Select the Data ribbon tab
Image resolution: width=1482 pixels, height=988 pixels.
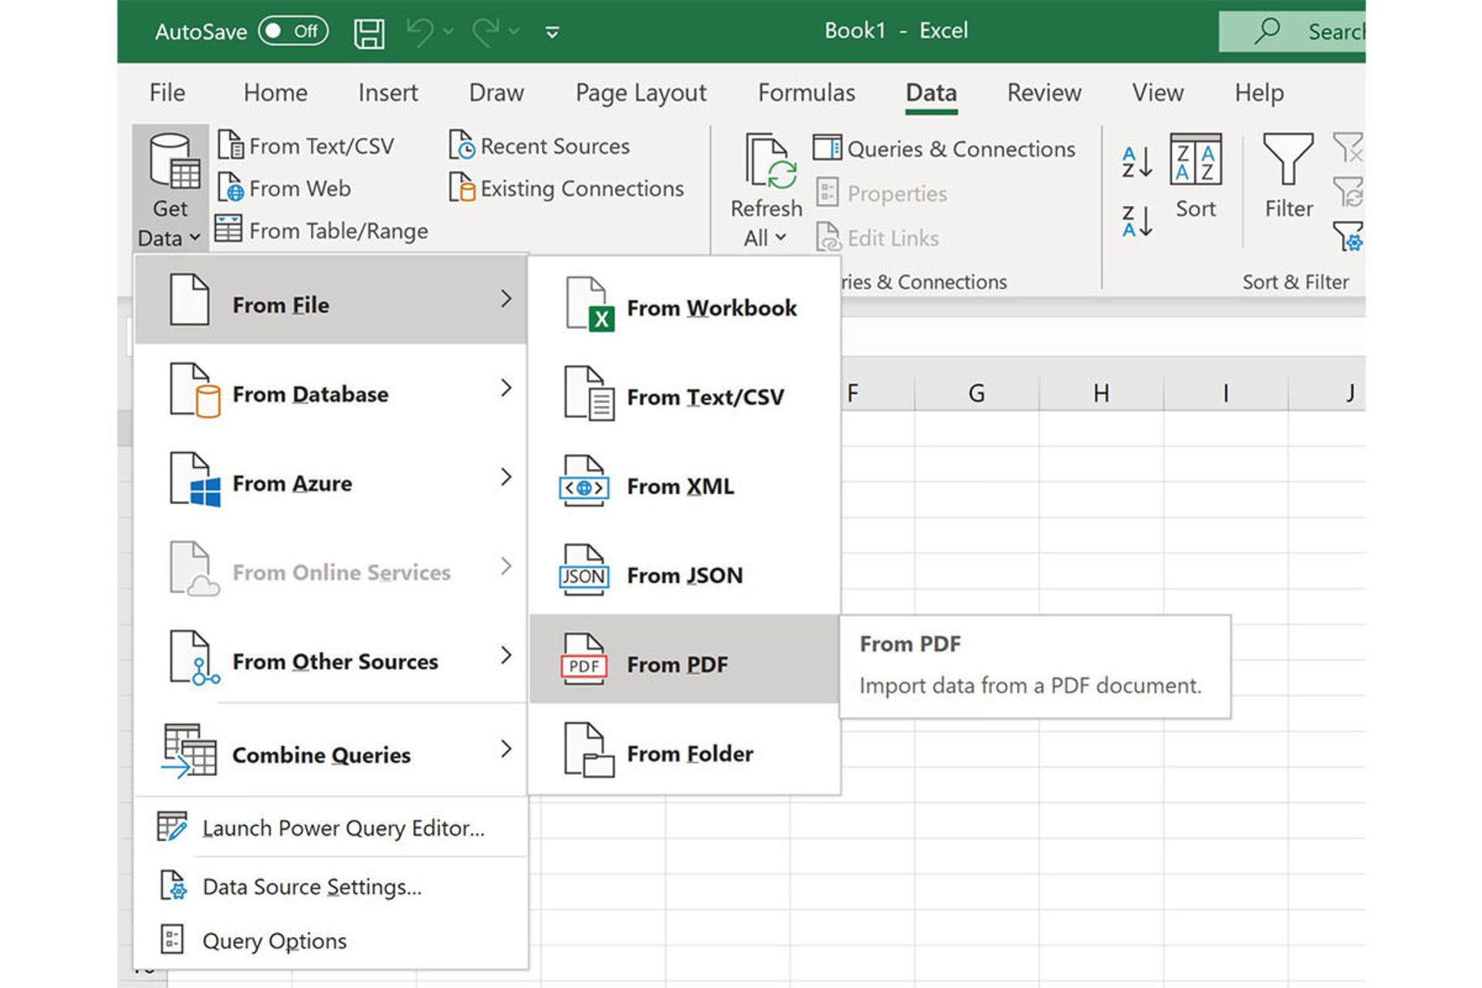pyautogui.click(x=931, y=93)
